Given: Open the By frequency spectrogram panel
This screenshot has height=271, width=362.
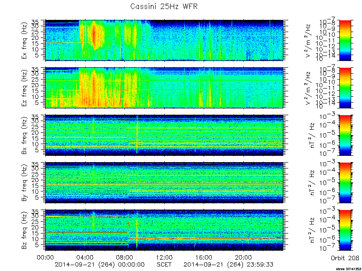Looking at the screenshot, I should pos(164,183).
